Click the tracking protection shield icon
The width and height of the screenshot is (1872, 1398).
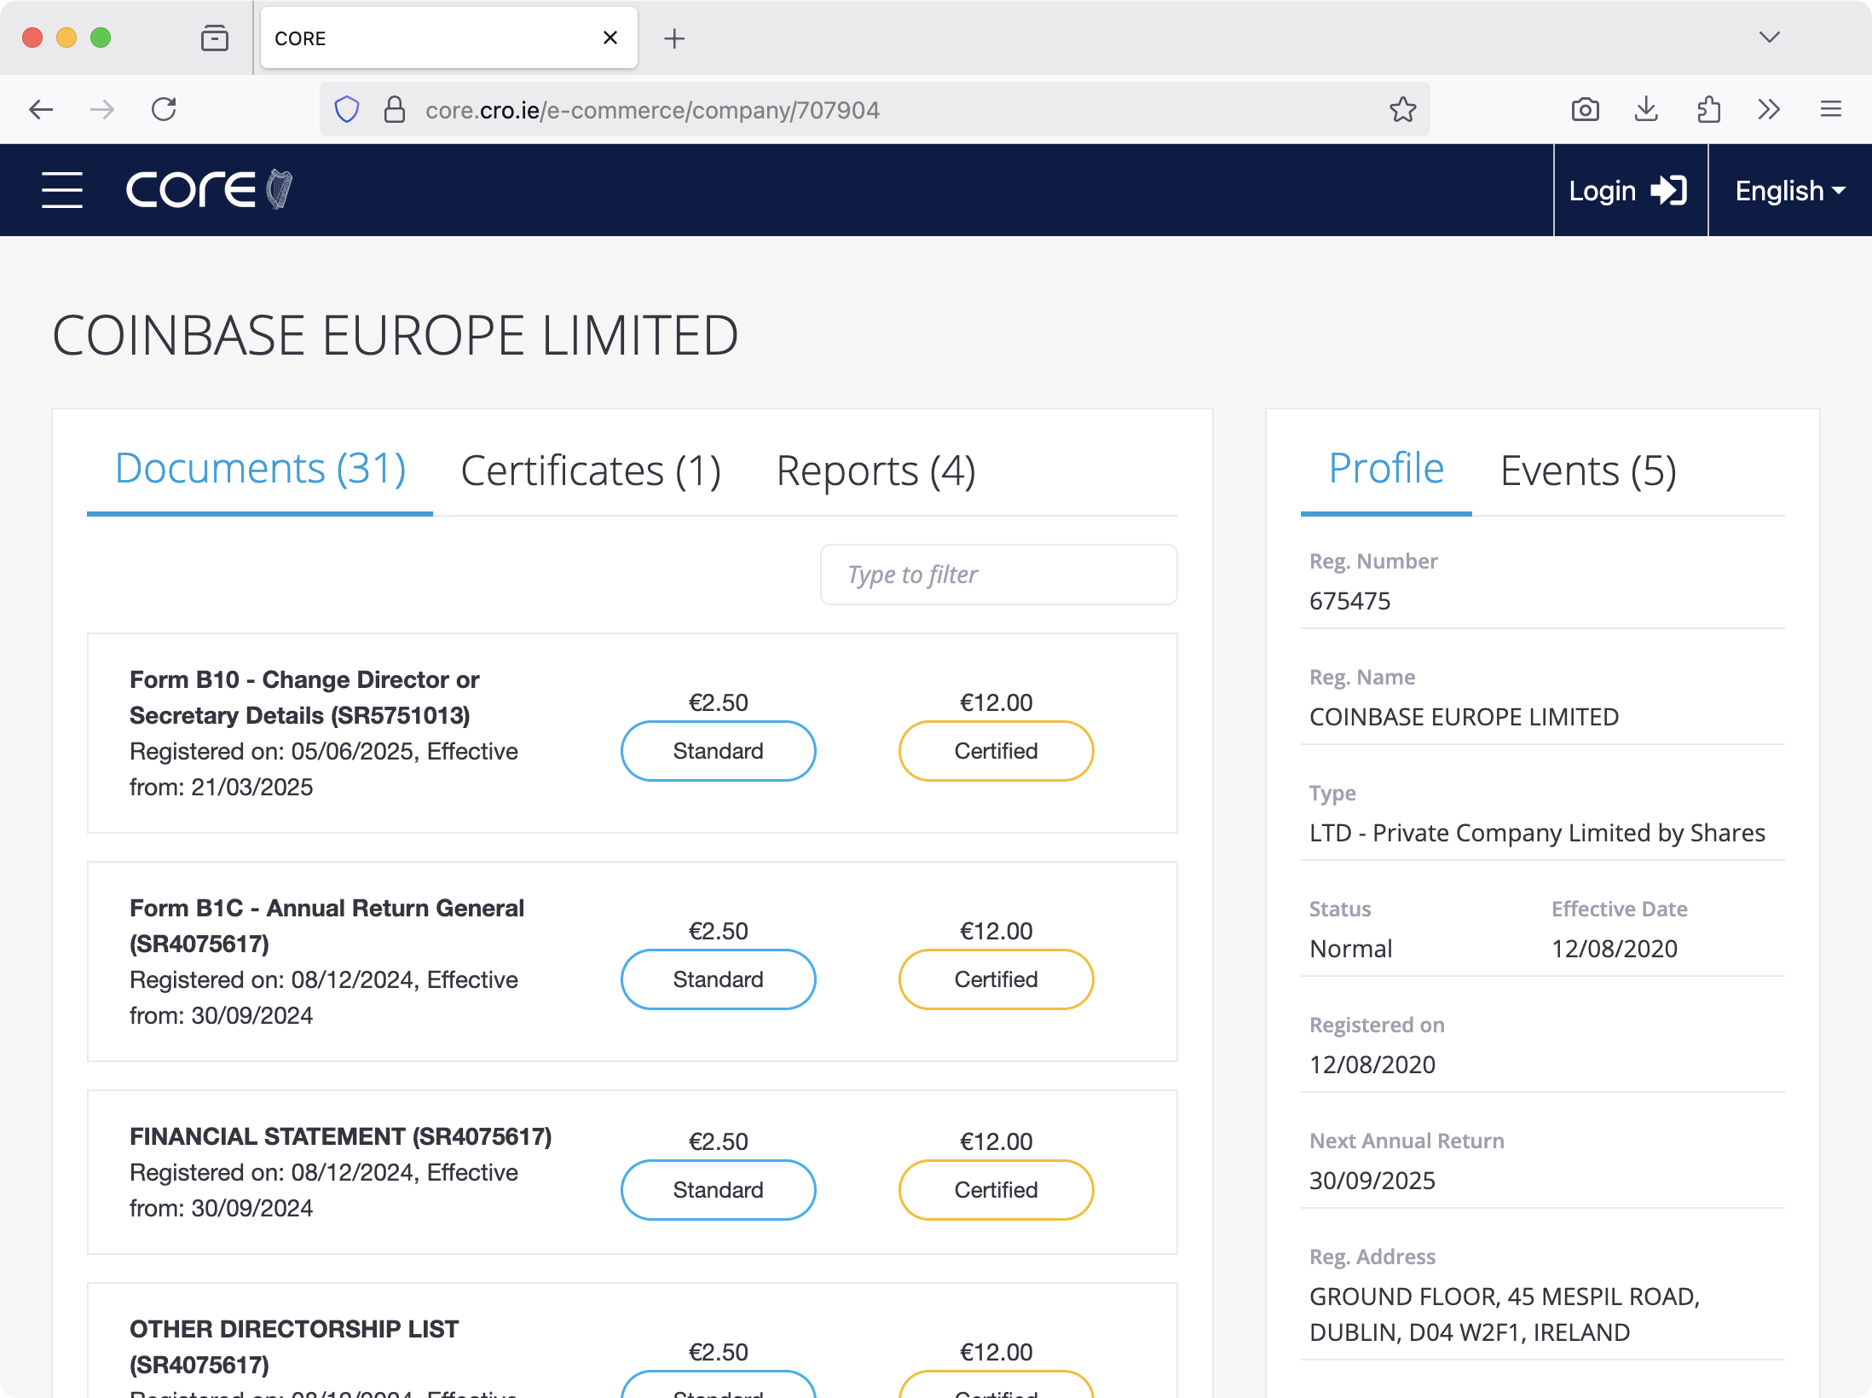tap(347, 110)
